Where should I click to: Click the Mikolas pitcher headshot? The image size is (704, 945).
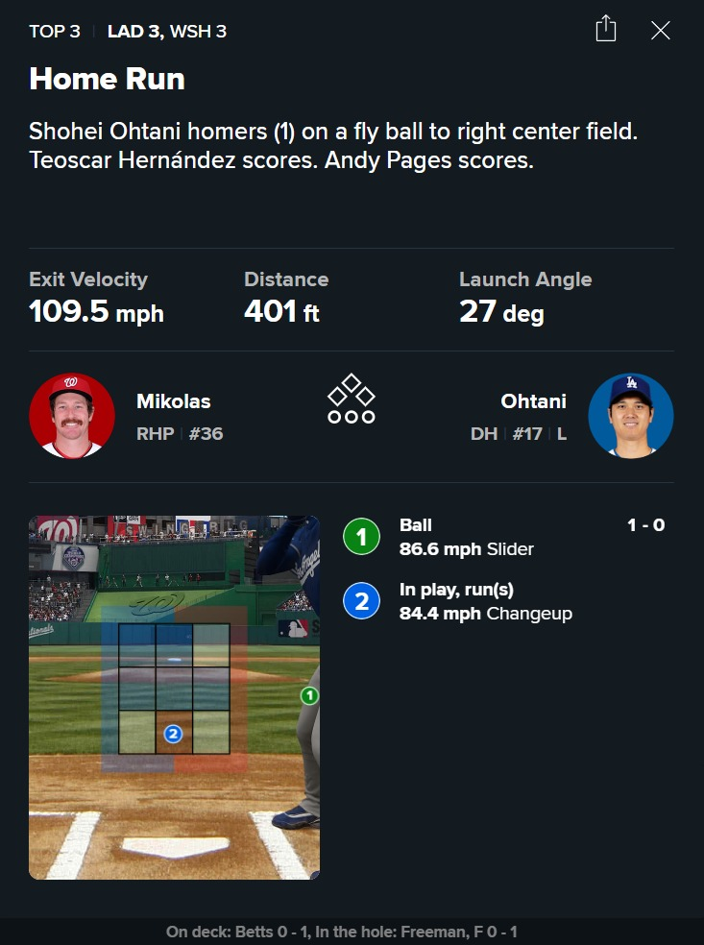click(x=72, y=416)
